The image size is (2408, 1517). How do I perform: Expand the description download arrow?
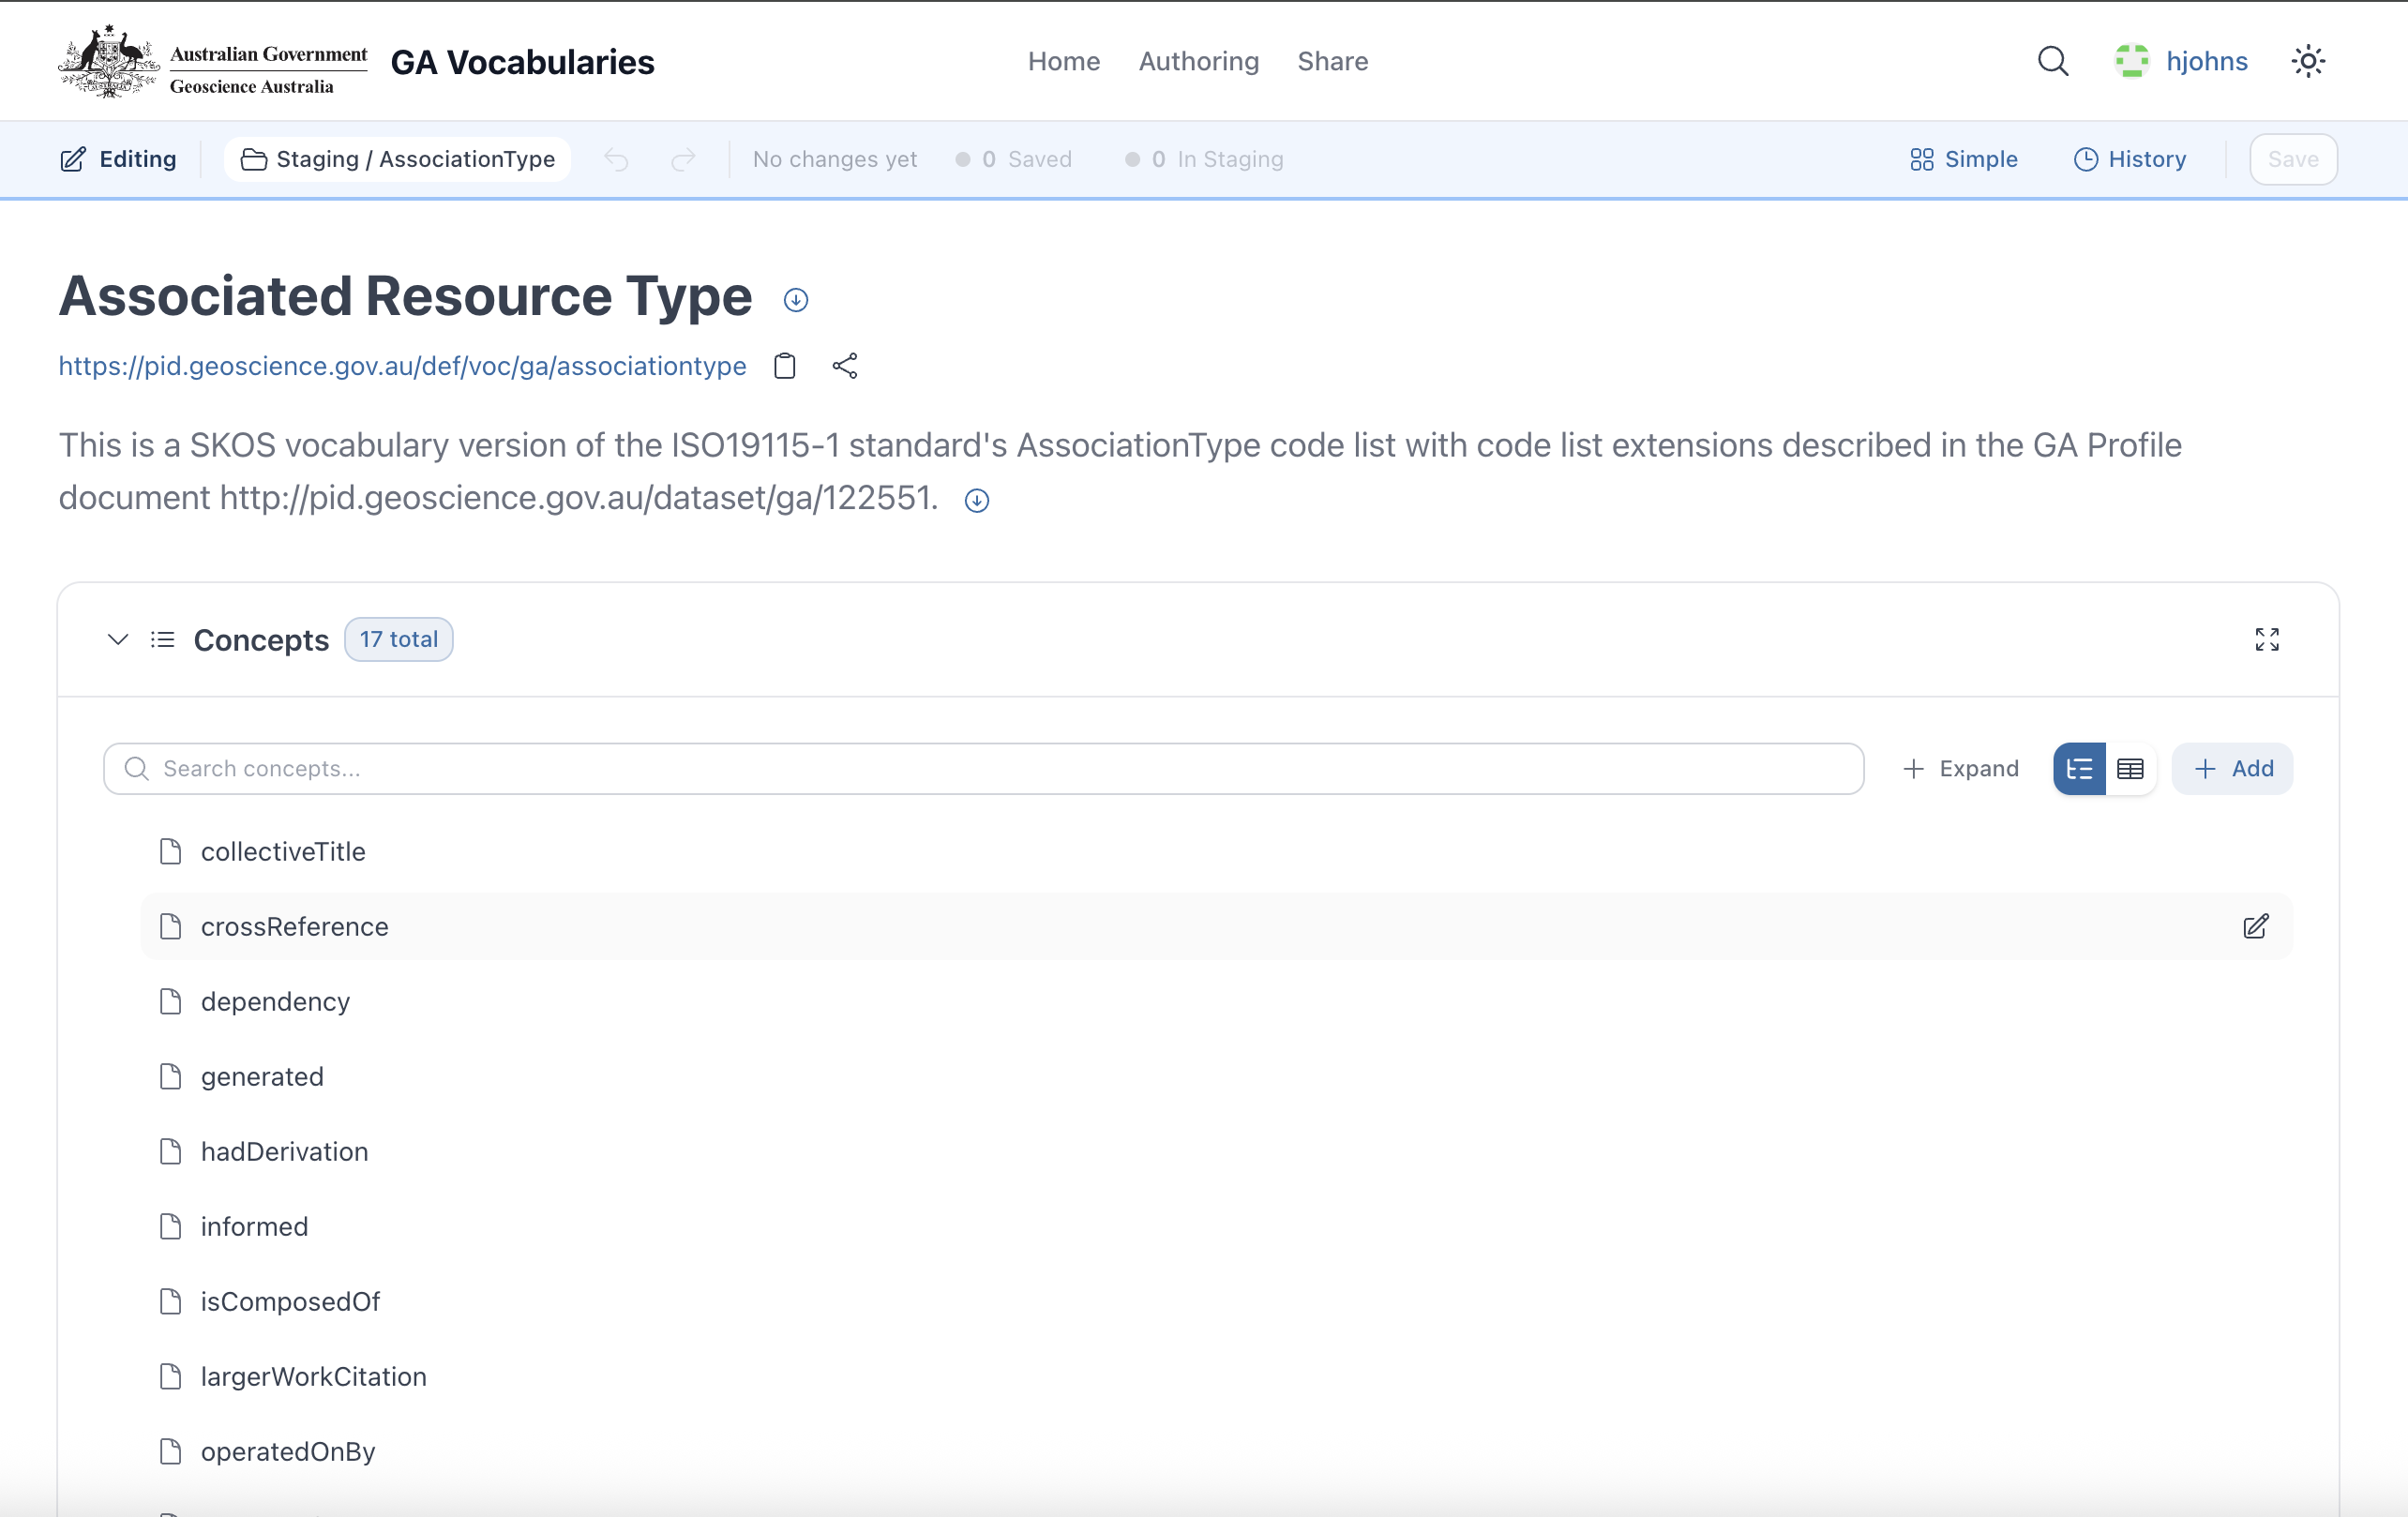tap(976, 500)
